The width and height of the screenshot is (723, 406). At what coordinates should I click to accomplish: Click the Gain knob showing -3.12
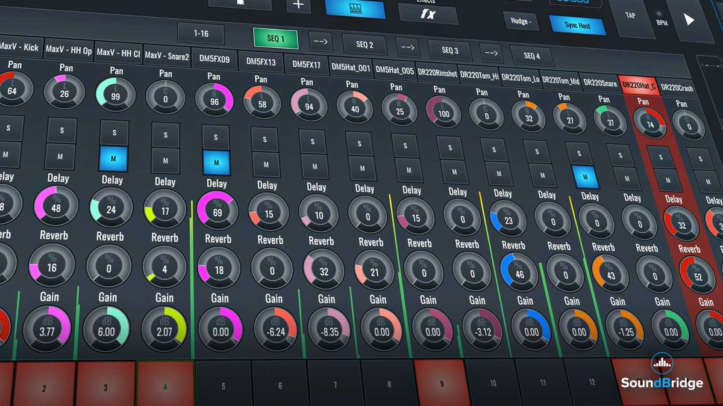(x=481, y=330)
